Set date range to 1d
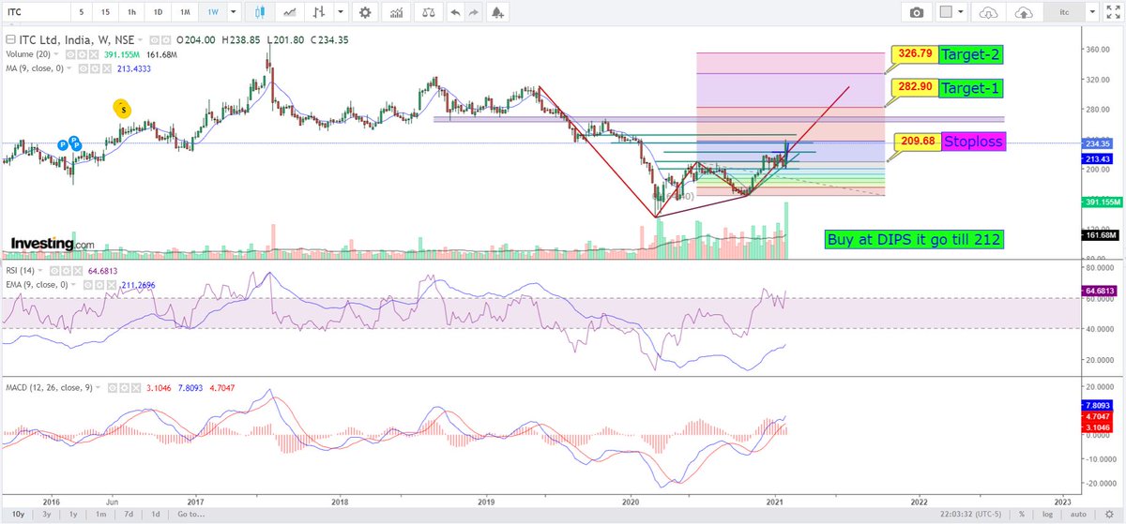Screen dimensions: 1126x524 pyautogui.click(x=155, y=515)
